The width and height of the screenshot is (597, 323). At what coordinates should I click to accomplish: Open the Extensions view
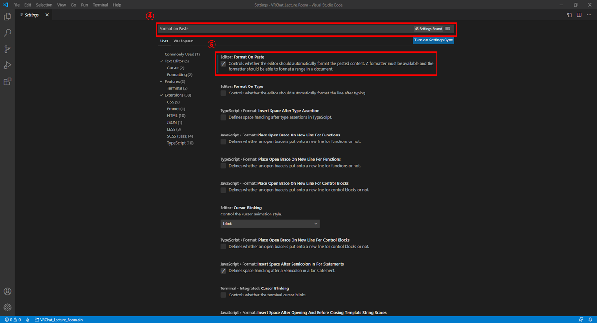click(7, 81)
